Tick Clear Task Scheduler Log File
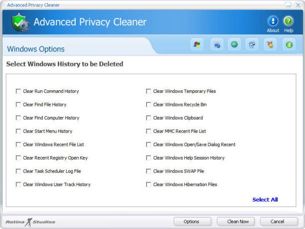 click(x=18, y=171)
